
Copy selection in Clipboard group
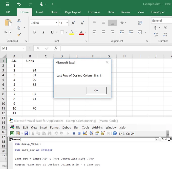18,28
